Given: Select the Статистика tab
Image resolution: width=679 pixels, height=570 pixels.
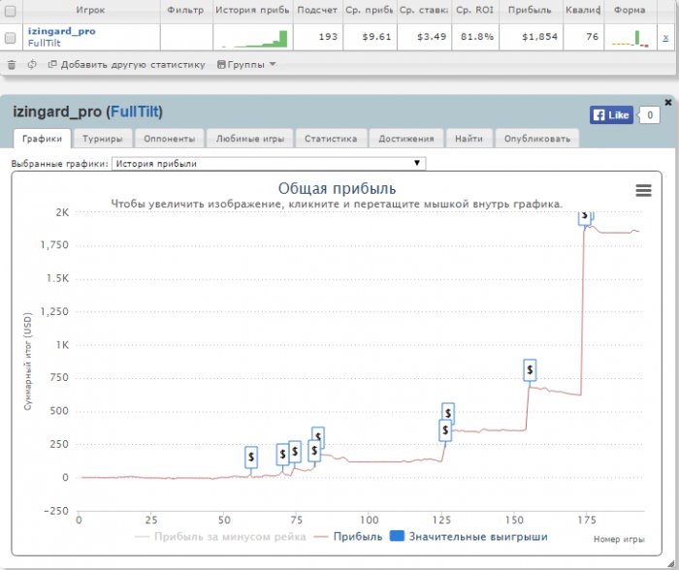Looking at the screenshot, I should (x=331, y=139).
